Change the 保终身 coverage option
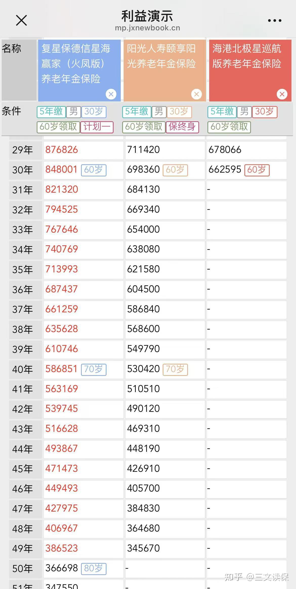 (182, 127)
